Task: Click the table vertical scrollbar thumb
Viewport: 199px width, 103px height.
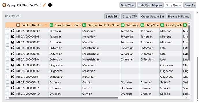Action: (189, 43)
